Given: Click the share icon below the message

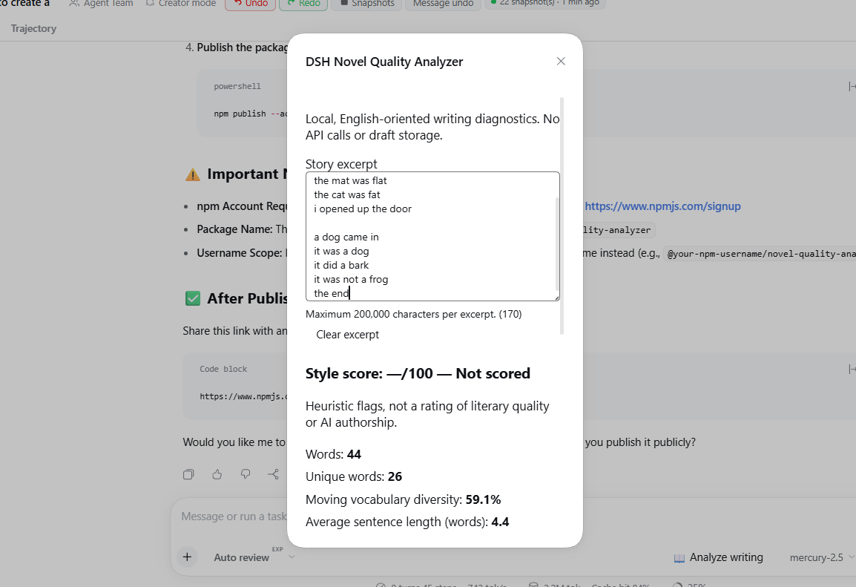Looking at the screenshot, I should pos(274,474).
